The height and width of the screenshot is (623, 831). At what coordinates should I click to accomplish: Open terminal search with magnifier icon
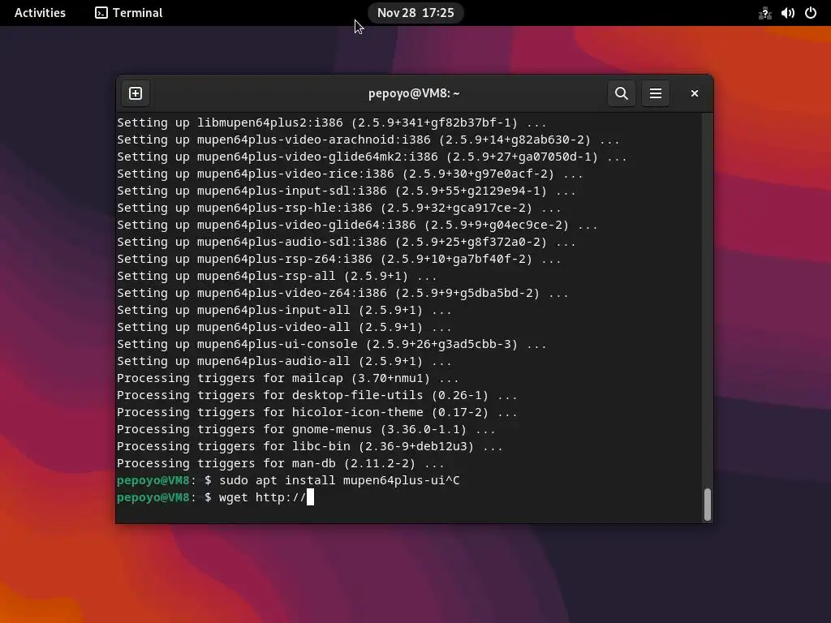[x=621, y=93]
